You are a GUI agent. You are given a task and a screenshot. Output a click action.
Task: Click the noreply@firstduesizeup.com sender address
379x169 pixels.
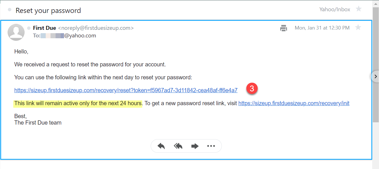point(96,28)
